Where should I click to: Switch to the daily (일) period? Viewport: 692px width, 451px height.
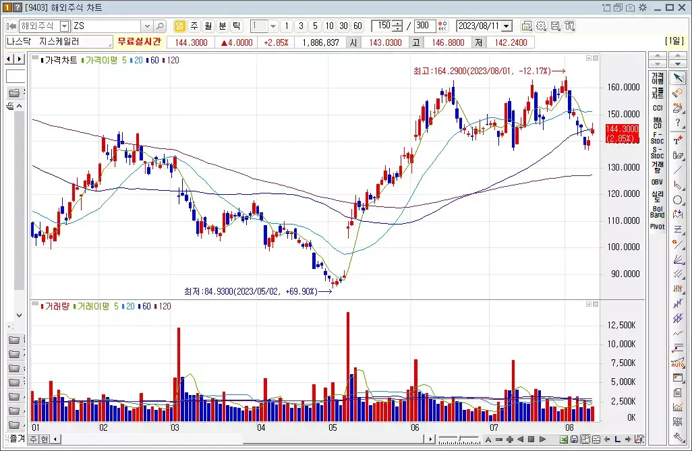click(x=179, y=26)
